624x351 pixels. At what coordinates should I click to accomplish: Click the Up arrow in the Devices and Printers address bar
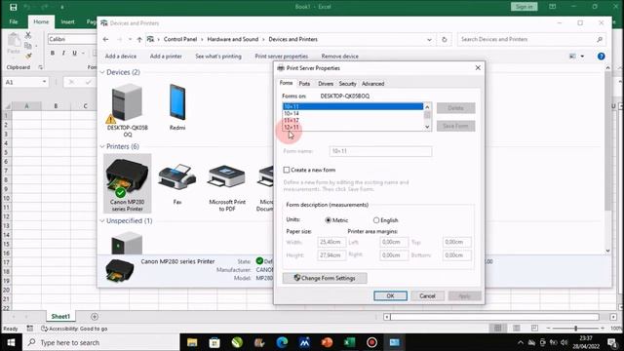(x=139, y=39)
